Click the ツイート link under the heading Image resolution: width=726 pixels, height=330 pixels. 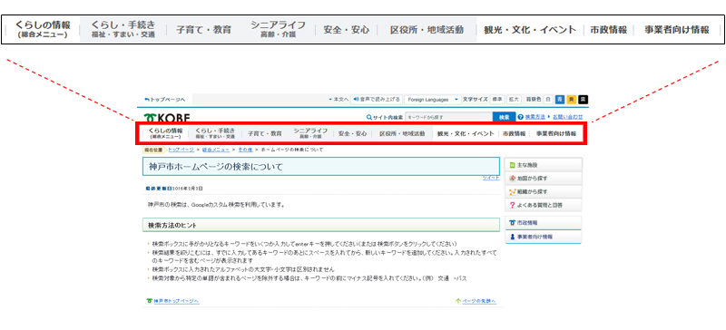tap(491, 178)
